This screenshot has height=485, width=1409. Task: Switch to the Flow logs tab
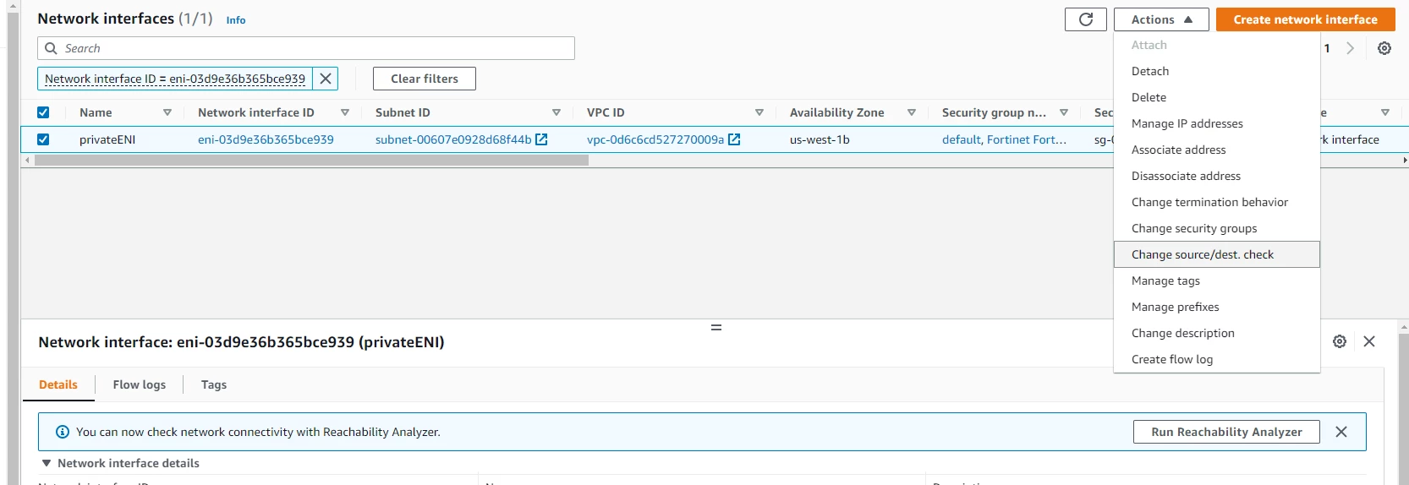pyautogui.click(x=140, y=384)
